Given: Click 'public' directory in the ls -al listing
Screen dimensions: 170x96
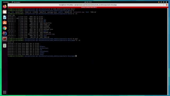Looking at the screenshot, I should coord(46,31).
